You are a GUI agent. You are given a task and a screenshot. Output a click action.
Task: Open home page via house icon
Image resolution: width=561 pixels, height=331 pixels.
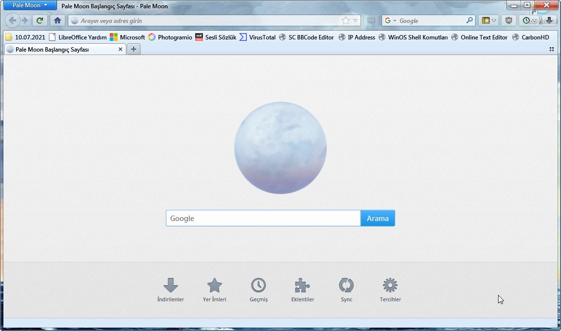click(x=57, y=20)
